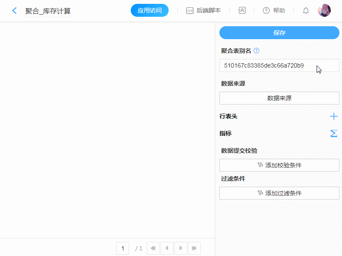Viewport: 342px width, 256px height.
Task: Open 应用访问 from the top bar
Action: point(149,10)
